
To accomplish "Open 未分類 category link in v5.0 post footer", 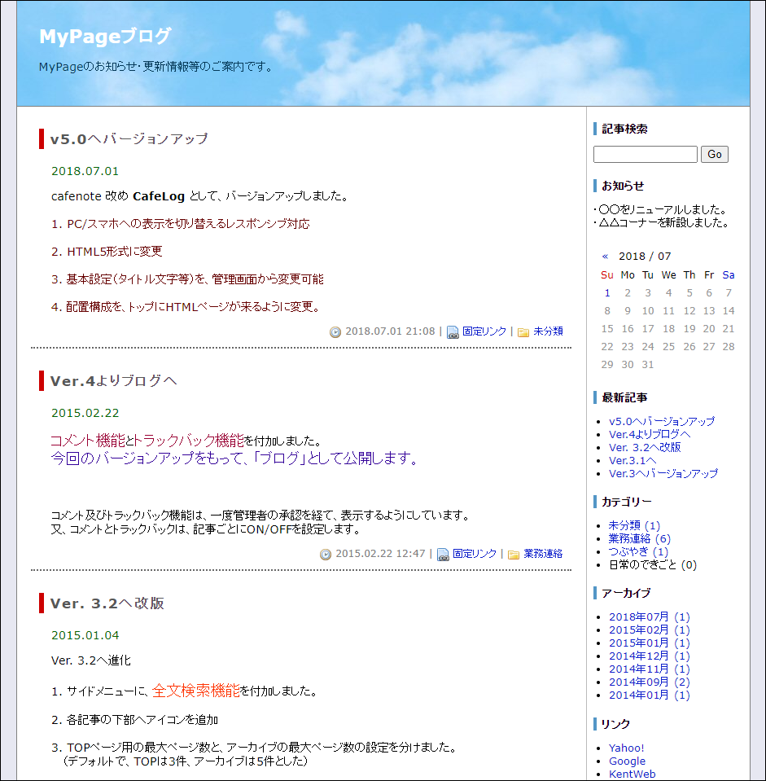I will [548, 331].
